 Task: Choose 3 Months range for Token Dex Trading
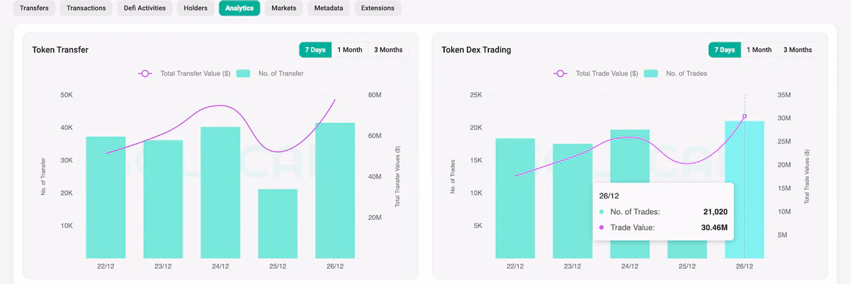point(798,50)
